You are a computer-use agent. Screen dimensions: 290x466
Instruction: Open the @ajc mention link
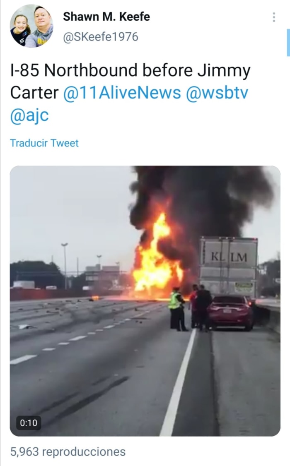[x=29, y=115]
